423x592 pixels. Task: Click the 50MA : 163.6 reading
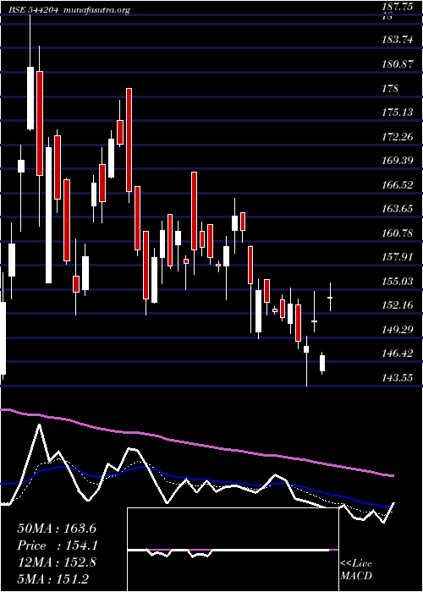click(x=58, y=529)
